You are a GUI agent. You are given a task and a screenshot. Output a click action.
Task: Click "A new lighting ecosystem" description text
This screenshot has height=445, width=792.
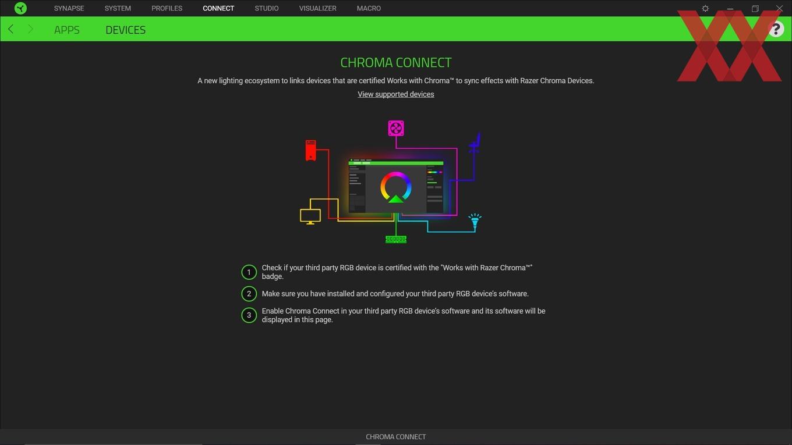396,81
